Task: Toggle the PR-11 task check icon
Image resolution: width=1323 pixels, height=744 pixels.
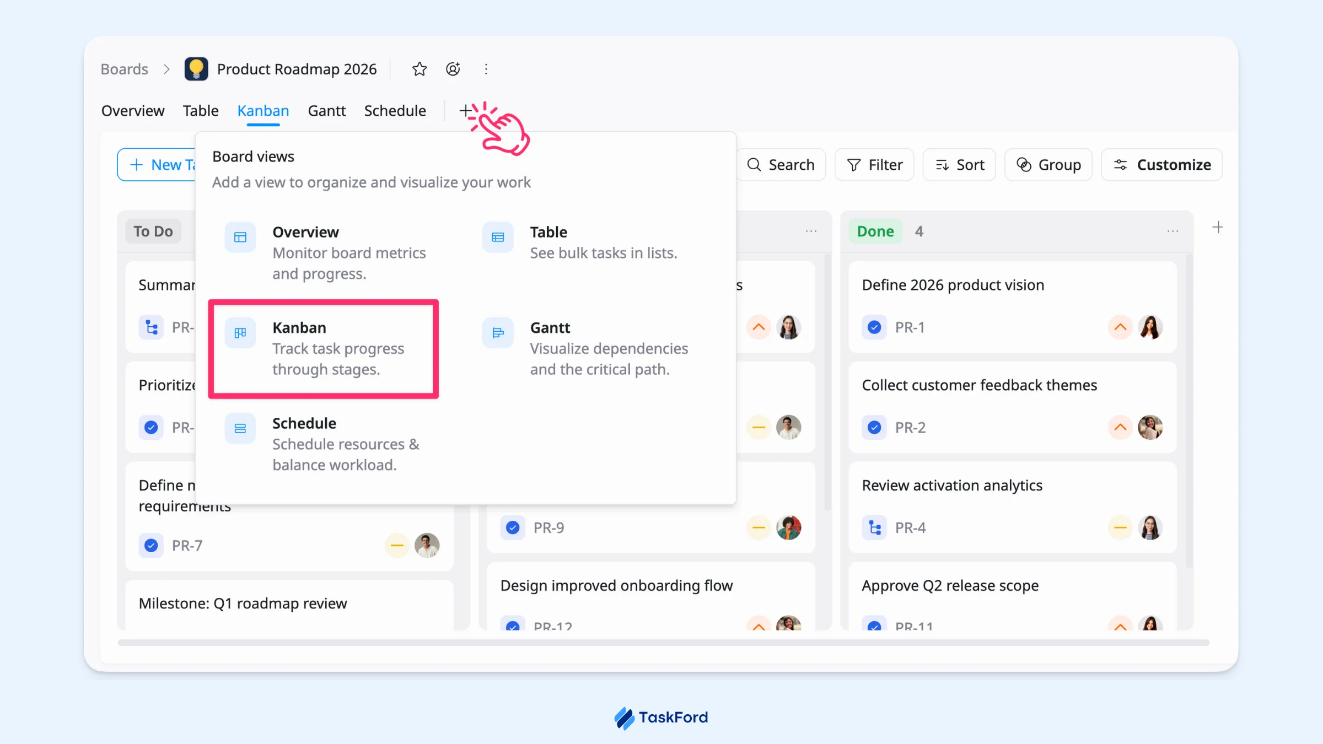Action: point(874,624)
